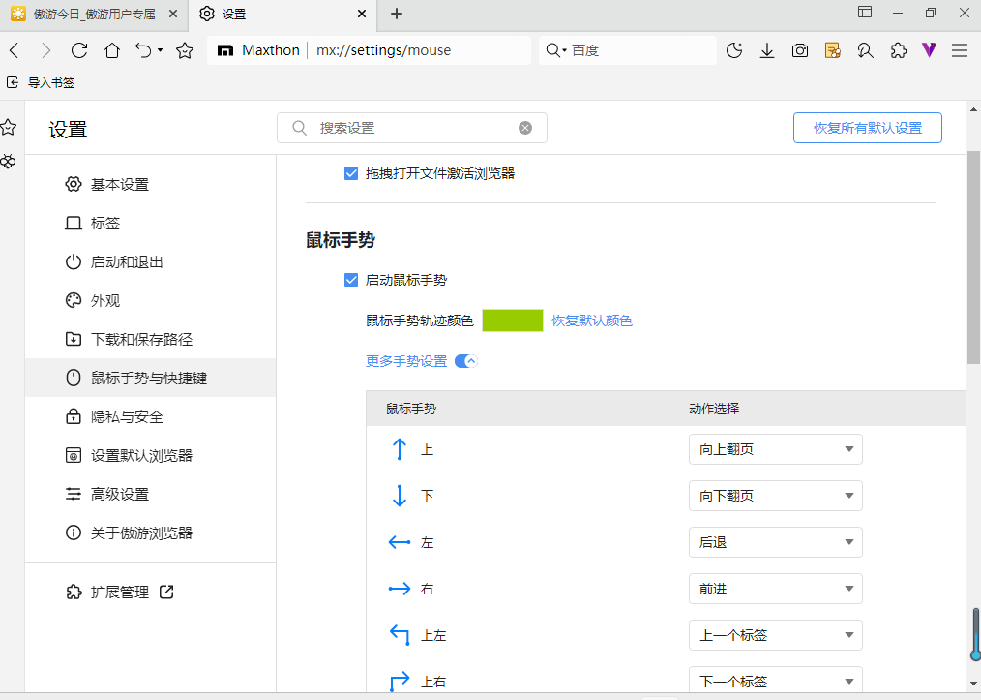Click the green gesture trail color swatch
This screenshot has width=981, height=700.
(513, 320)
